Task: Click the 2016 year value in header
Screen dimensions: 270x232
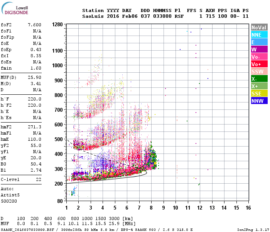Action: coord(113,16)
